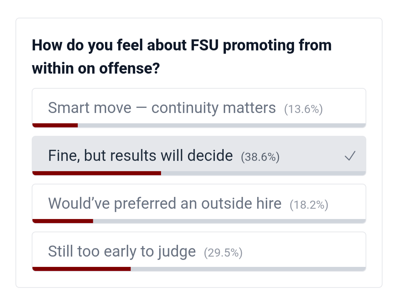Click the poll question heading about FSU
The width and height of the screenshot is (398, 303).
click(181, 57)
